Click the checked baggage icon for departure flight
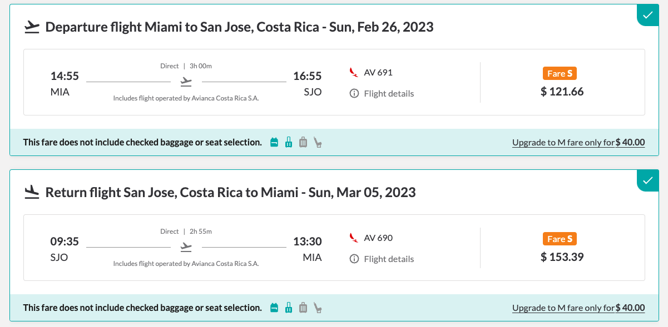 303,143
